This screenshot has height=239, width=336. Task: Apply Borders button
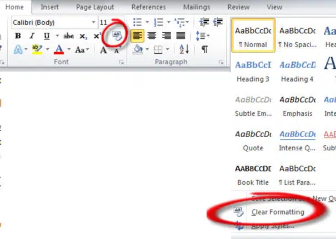point(158,50)
